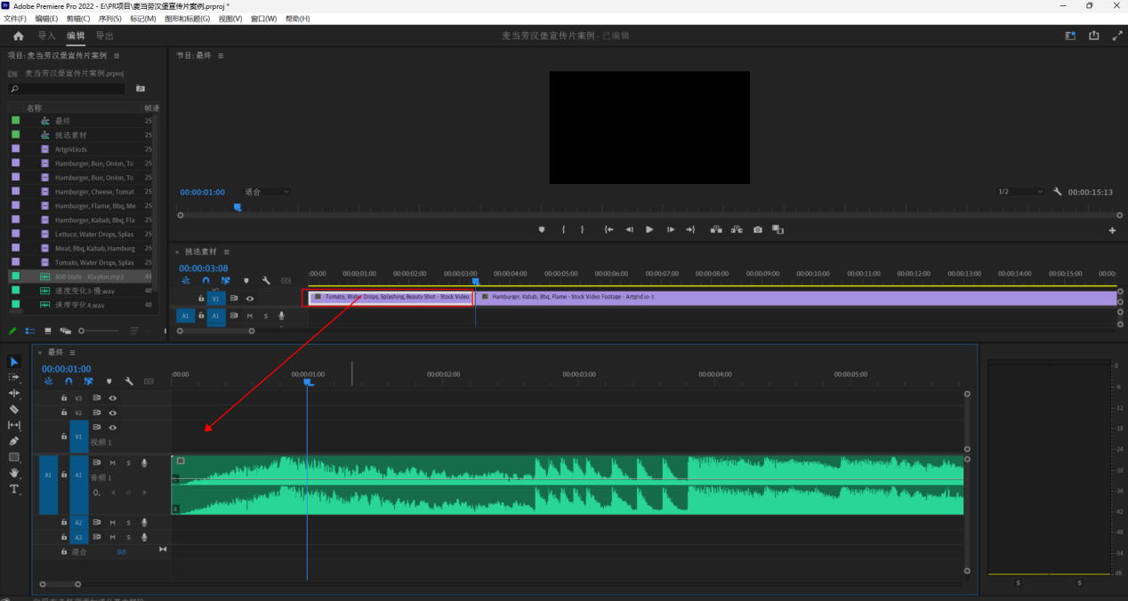1128x601 pixels.
Task: Open 挑选素材 timeline panel menu
Action: click(x=227, y=252)
